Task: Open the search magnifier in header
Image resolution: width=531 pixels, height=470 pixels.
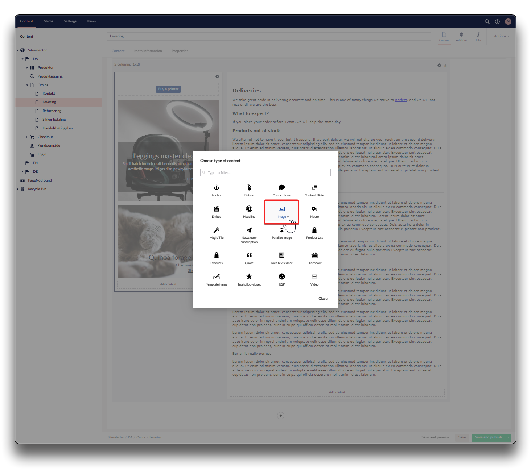Action: pos(487,22)
